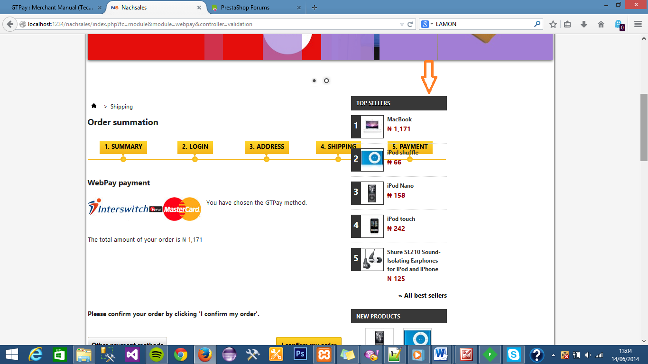Open the MacBook top seller link
This screenshot has height=364, width=648.
[x=399, y=119]
